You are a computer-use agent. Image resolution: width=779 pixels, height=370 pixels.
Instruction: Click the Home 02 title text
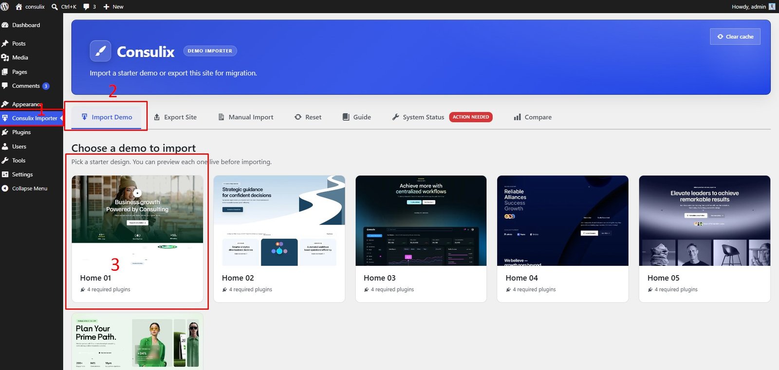238,278
